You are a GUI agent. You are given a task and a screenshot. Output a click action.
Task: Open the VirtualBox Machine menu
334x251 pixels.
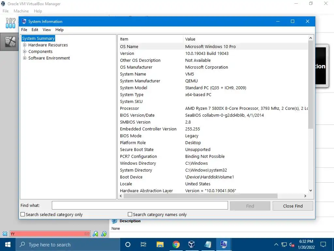coord(21,11)
